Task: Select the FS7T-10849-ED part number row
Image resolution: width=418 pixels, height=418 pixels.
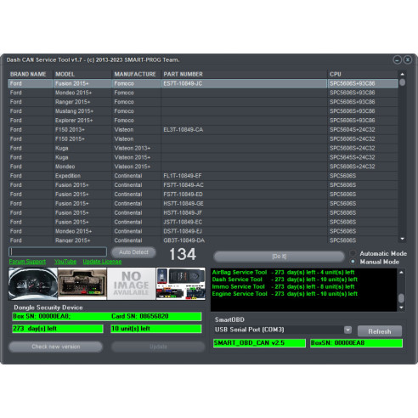Action: (203, 195)
